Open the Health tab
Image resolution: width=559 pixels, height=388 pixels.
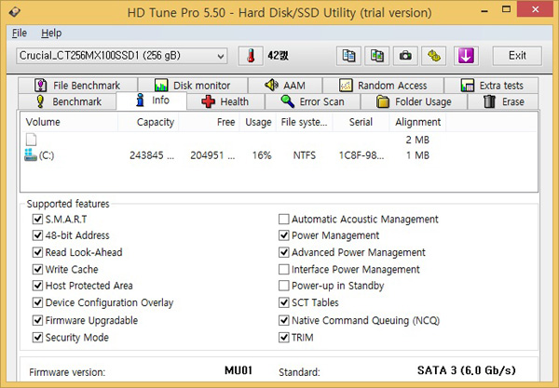(x=225, y=101)
